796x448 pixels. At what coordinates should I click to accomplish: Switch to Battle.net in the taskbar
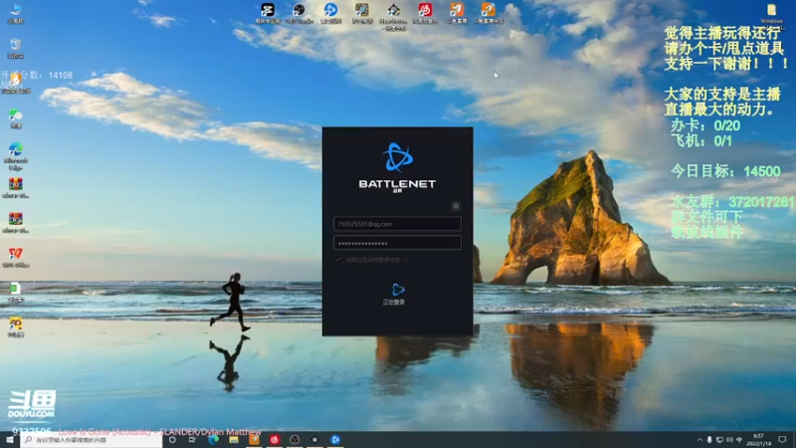pos(335,440)
